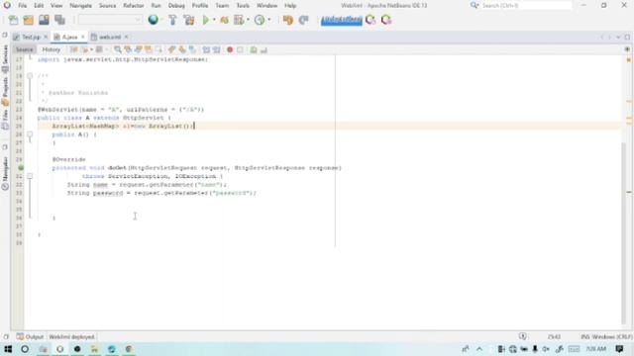The width and height of the screenshot is (634, 356).
Task: Click the Shift Line Right icon
Action: pyautogui.click(x=217, y=49)
